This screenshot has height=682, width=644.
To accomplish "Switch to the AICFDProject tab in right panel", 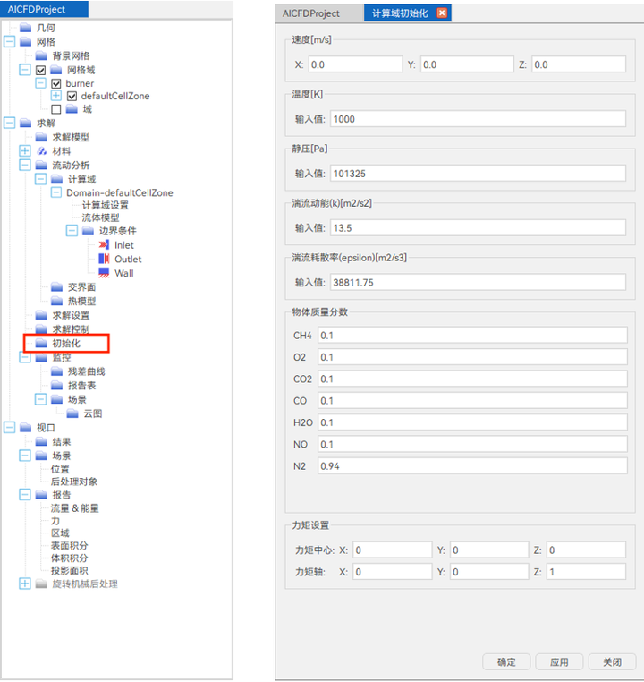I will [x=318, y=13].
